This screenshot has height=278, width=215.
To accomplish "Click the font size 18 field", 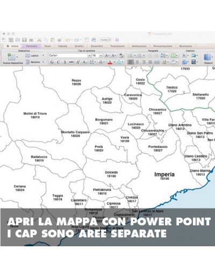I will [95, 55].
